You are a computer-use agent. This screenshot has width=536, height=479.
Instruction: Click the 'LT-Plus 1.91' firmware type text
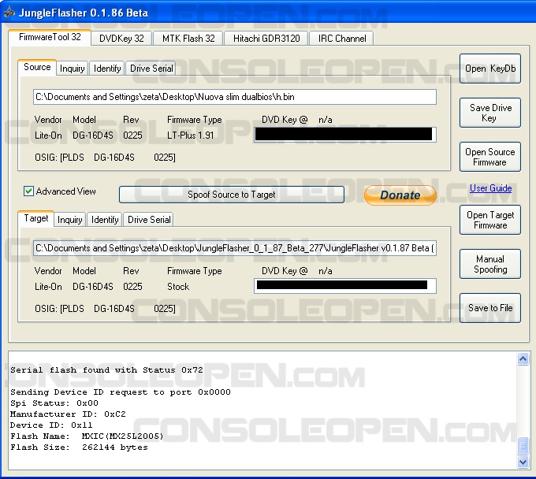coord(191,136)
